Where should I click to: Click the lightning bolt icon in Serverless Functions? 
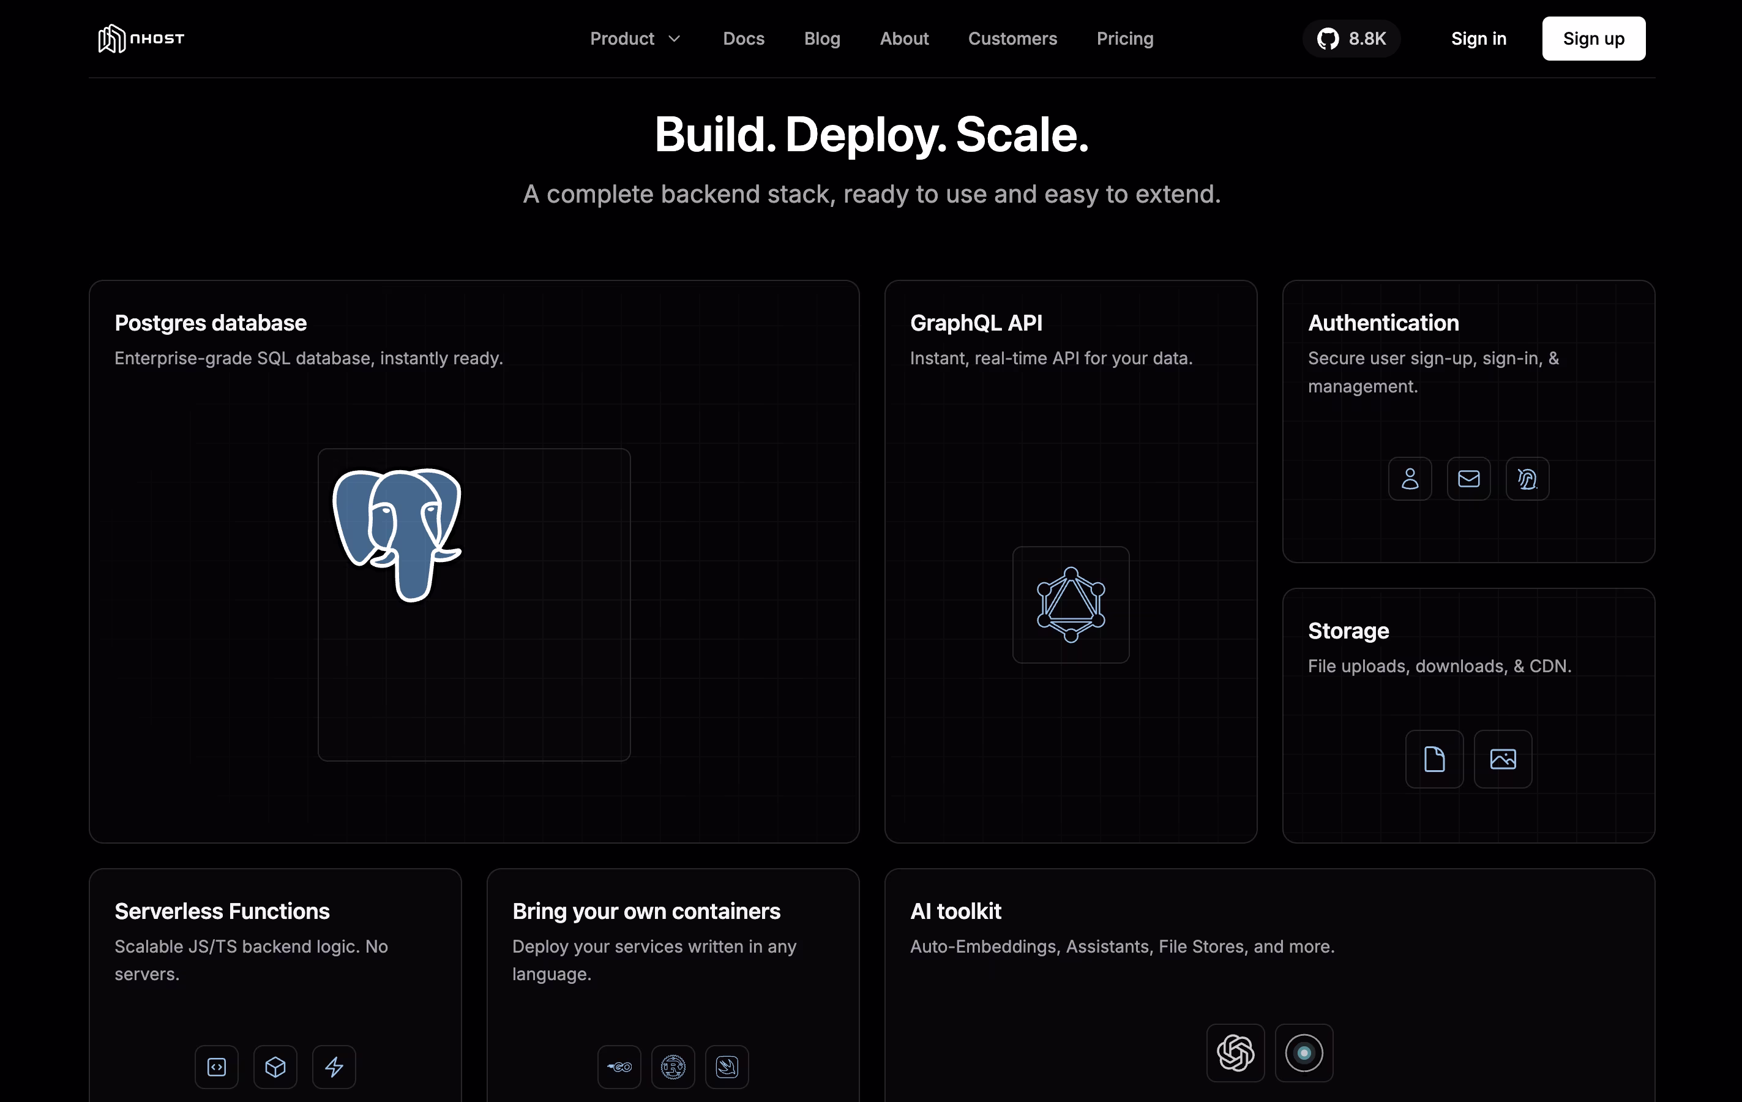coord(334,1066)
